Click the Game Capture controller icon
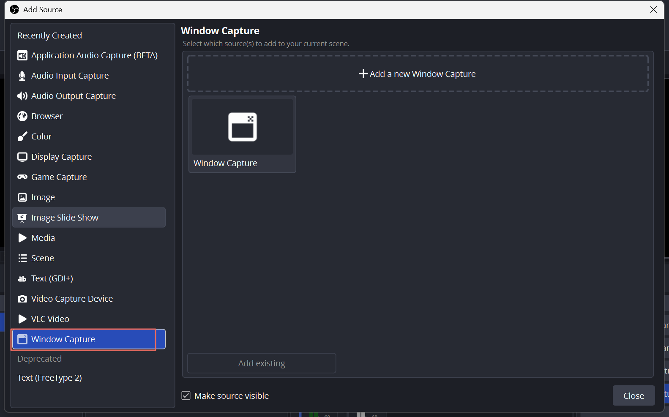The width and height of the screenshot is (669, 417). [x=22, y=177]
